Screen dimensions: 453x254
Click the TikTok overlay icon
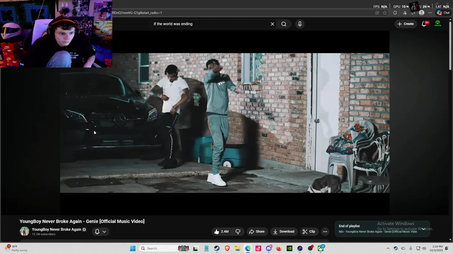414,7
